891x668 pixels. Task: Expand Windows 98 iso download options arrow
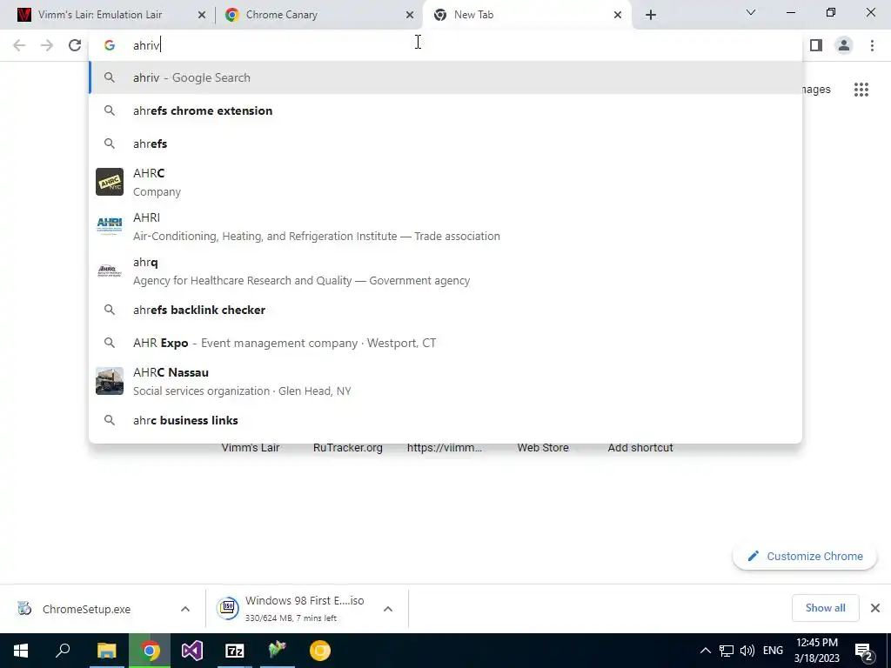click(x=388, y=609)
